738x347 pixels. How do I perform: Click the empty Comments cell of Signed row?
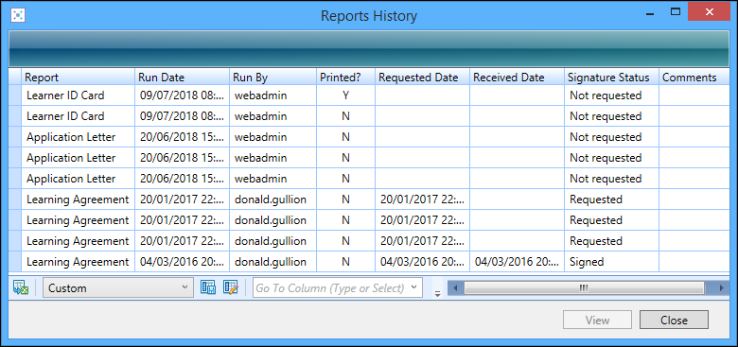point(694,262)
